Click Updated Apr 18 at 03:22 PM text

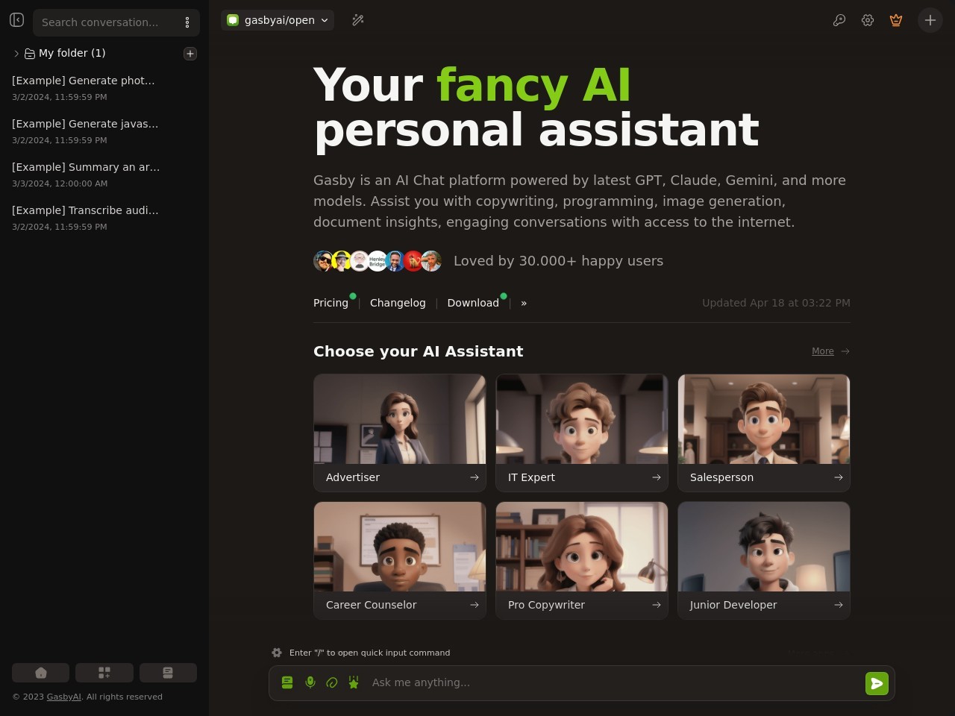pos(776,303)
